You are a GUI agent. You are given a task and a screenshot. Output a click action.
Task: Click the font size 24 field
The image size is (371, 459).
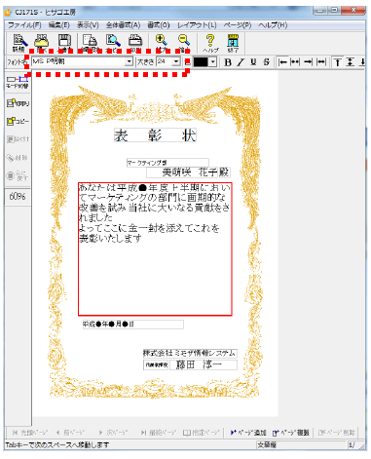coord(165,61)
